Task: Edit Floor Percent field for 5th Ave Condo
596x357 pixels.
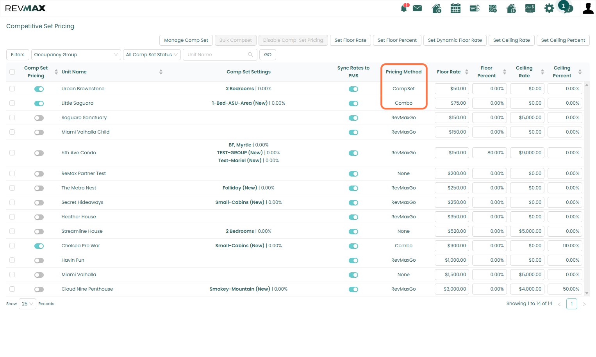Action: click(x=489, y=153)
